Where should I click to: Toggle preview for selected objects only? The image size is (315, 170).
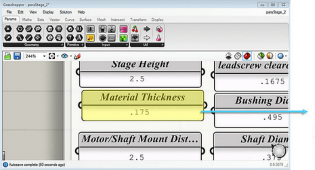pos(261,56)
